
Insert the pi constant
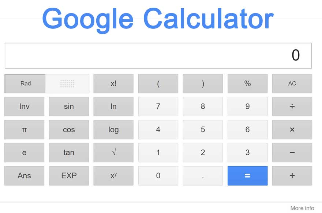point(24,129)
